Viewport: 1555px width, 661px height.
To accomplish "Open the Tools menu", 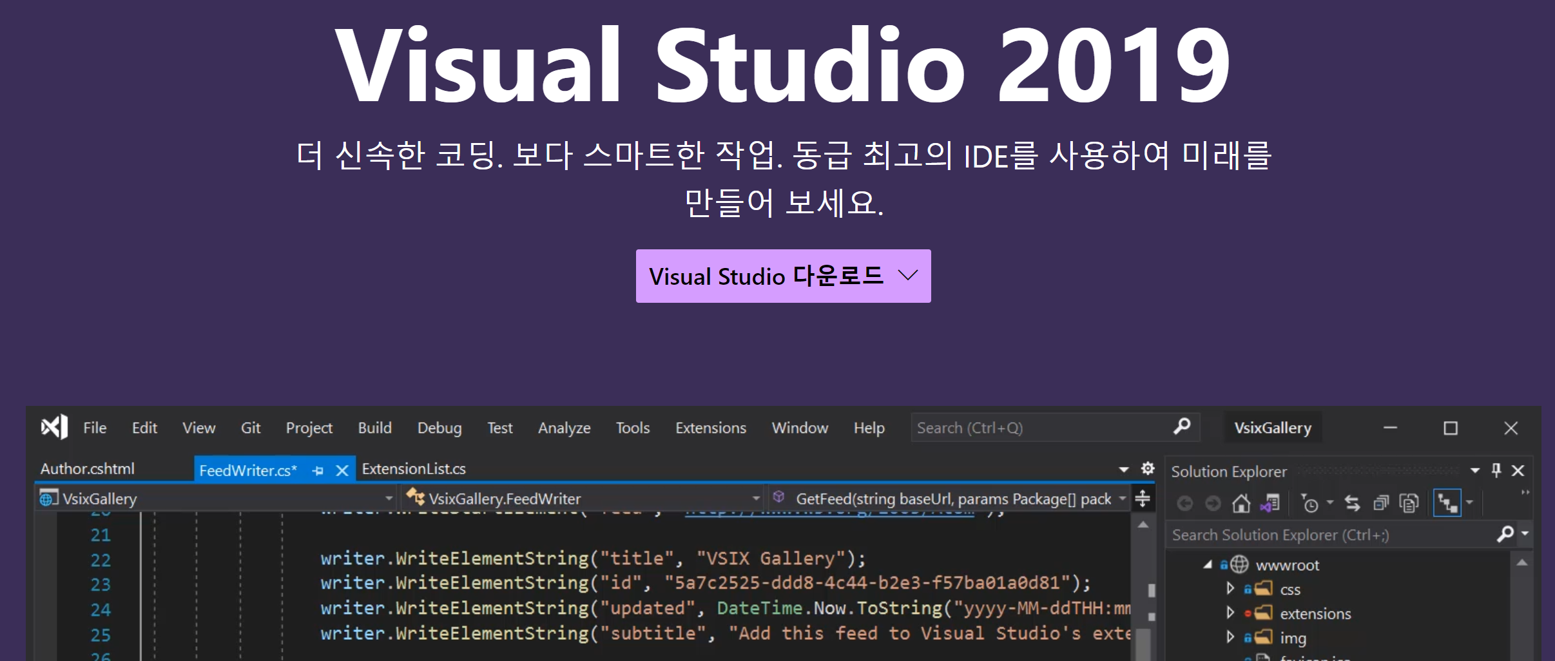I will [x=633, y=428].
